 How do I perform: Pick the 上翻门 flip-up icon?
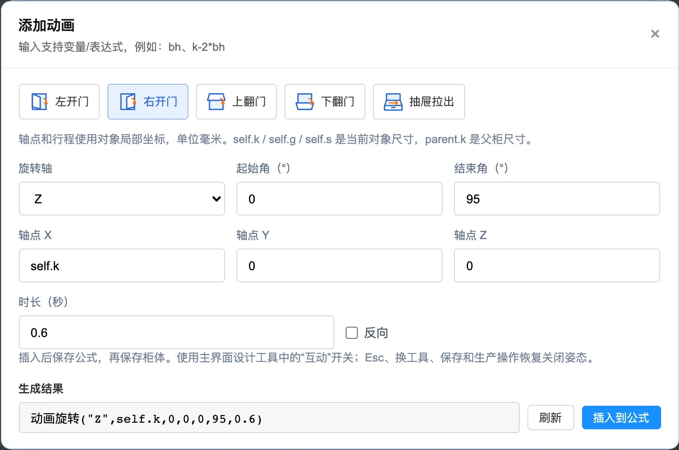pos(216,102)
